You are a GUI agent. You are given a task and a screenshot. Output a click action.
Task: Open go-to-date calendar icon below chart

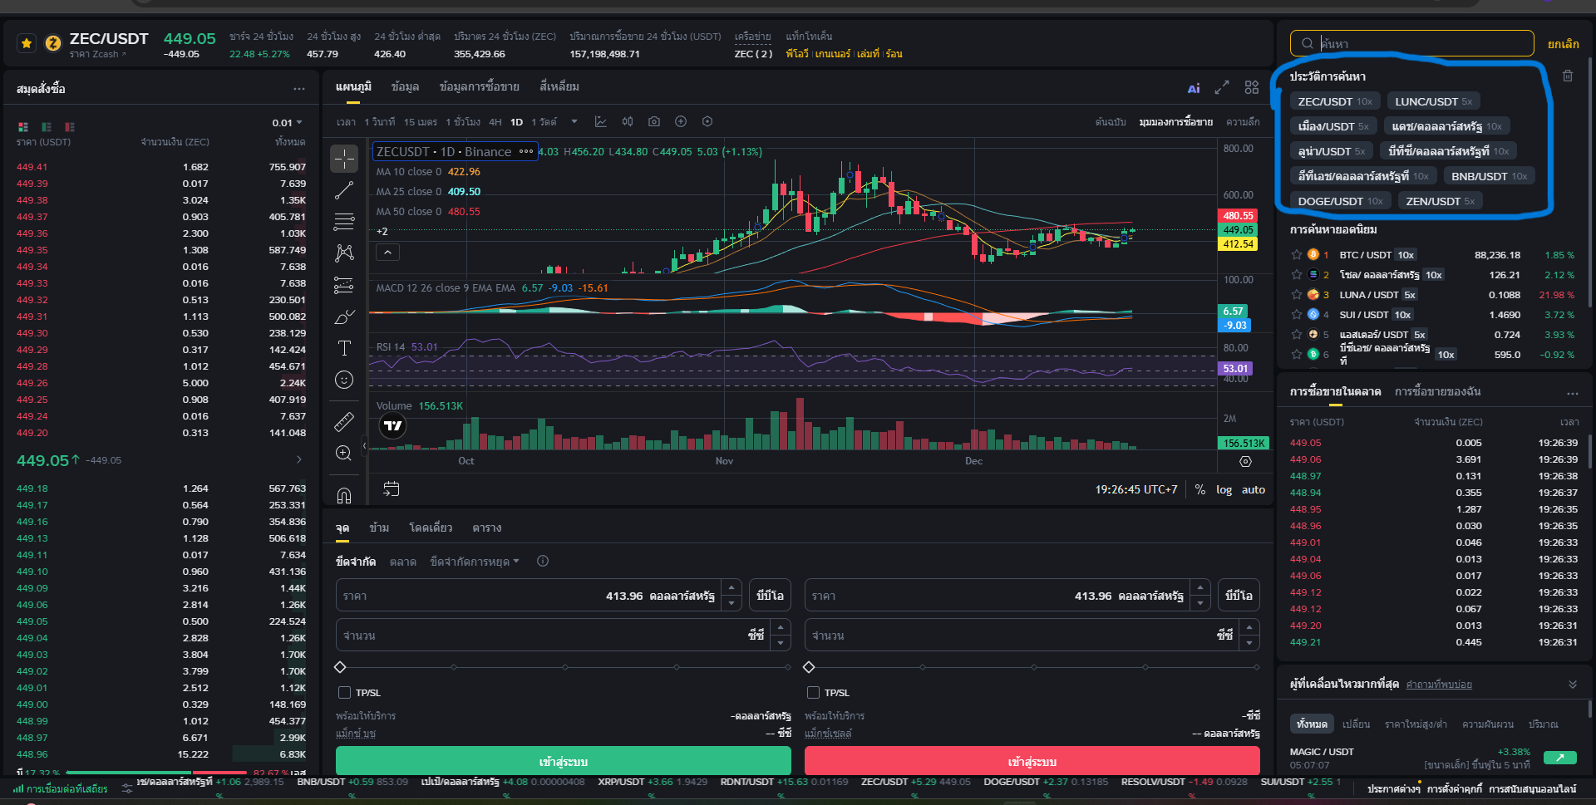click(x=392, y=488)
